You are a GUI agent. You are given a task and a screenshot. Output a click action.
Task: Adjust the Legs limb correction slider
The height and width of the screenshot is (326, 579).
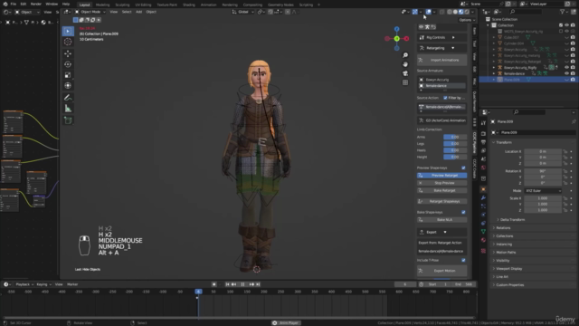pyautogui.click(x=455, y=144)
